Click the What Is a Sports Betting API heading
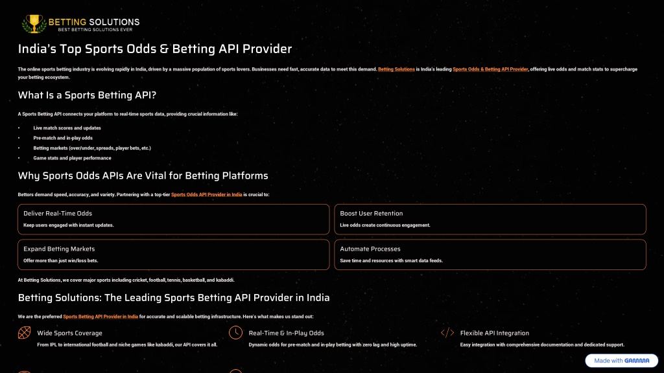The height and width of the screenshot is (373, 664). (x=88, y=95)
